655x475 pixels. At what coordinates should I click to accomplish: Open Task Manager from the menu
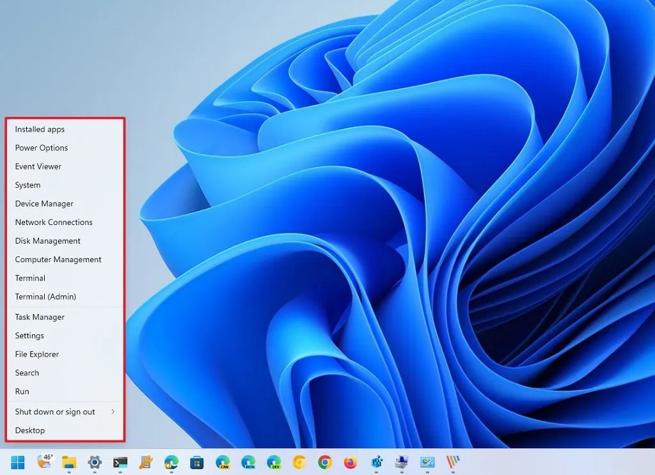(40, 317)
